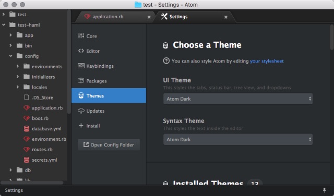Open the Packages settings section
334x196 pixels.
tap(109, 81)
